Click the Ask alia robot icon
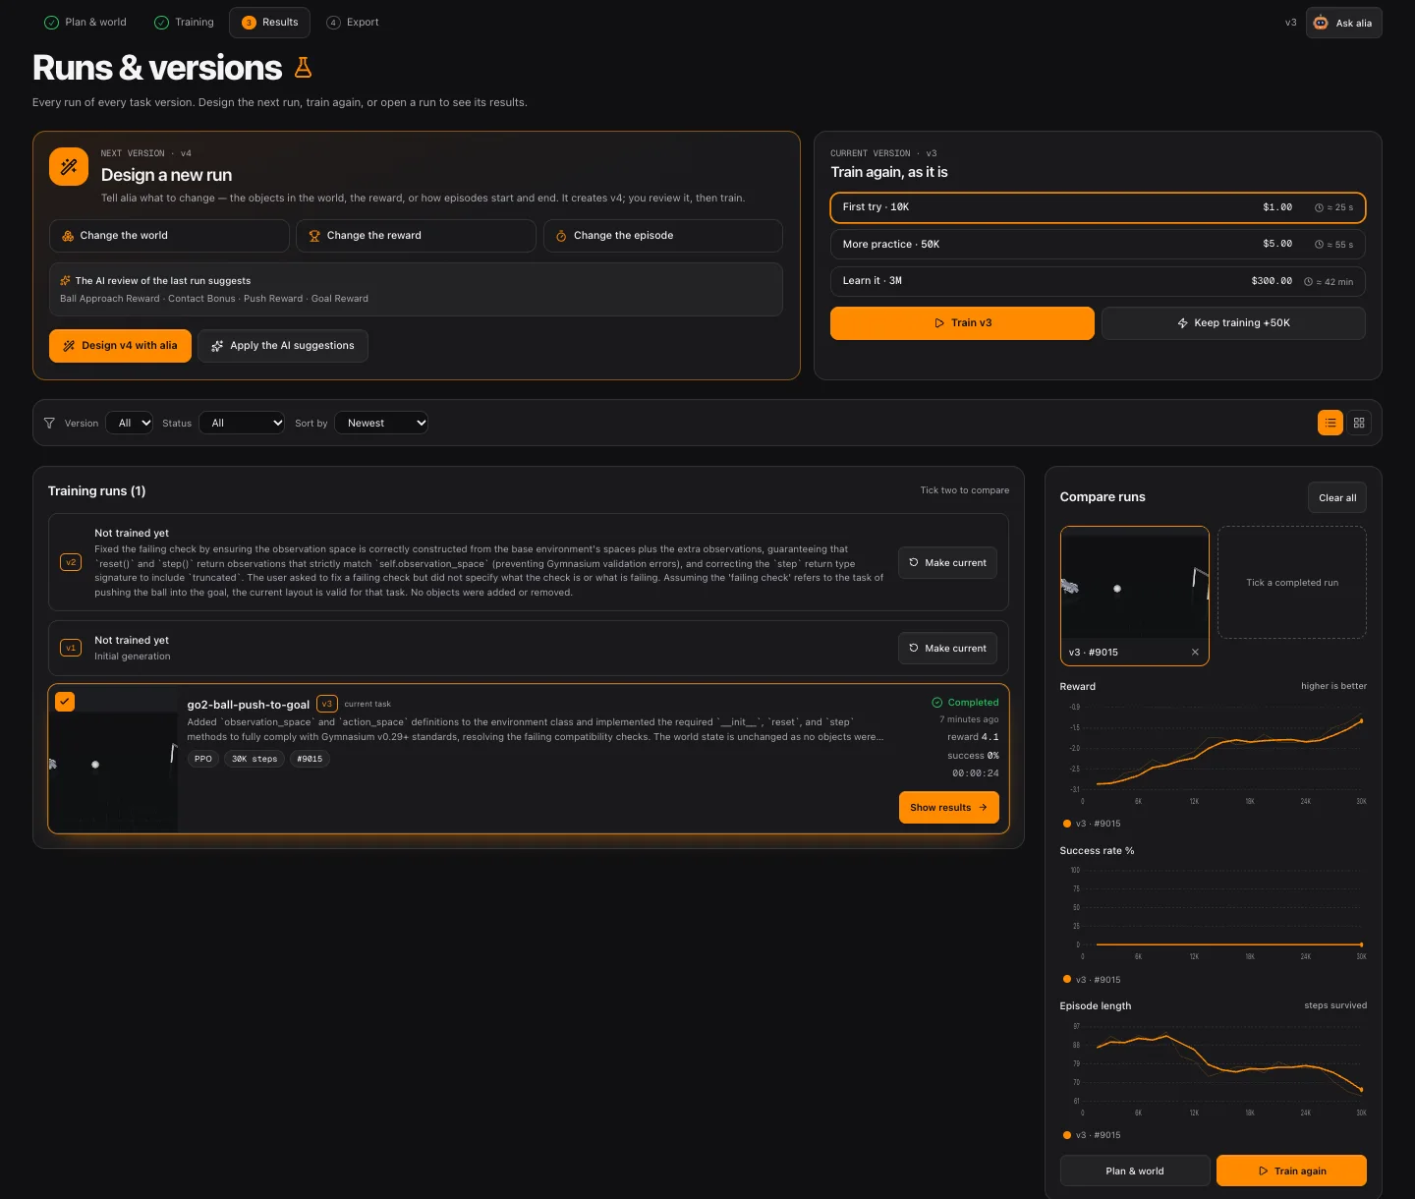The height and width of the screenshot is (1199, 1415). click(1321, 23)
